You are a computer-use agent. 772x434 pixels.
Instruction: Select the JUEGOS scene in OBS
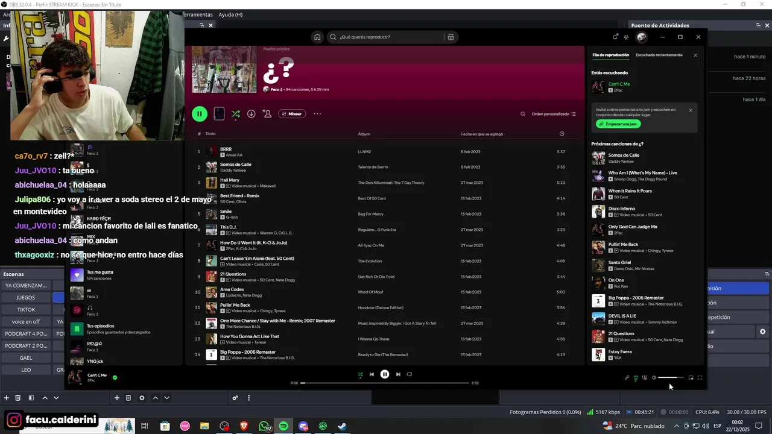[25, 297]
